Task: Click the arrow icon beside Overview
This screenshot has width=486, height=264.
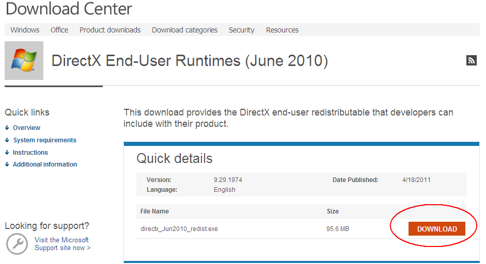Action: pyautogui.click(x=7, y=127)
